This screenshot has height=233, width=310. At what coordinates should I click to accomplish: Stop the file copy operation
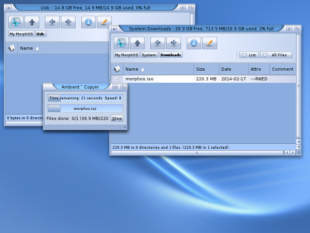(x=117, y=118)
